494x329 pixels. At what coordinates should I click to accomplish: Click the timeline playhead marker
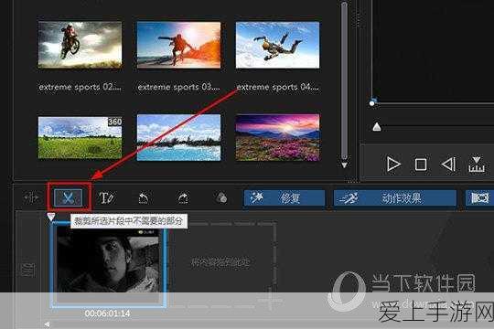(51, 217)
